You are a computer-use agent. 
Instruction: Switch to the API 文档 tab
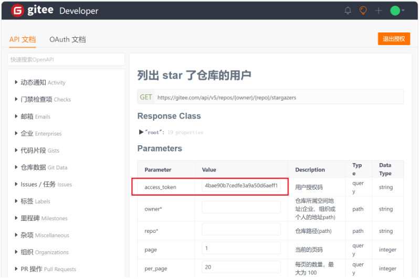point(23,39)
